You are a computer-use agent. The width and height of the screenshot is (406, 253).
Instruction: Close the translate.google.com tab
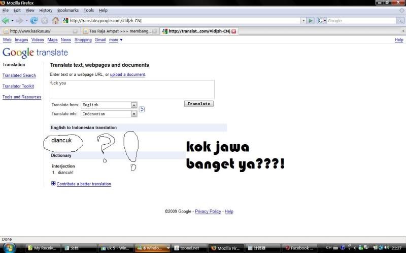point(233,31)
